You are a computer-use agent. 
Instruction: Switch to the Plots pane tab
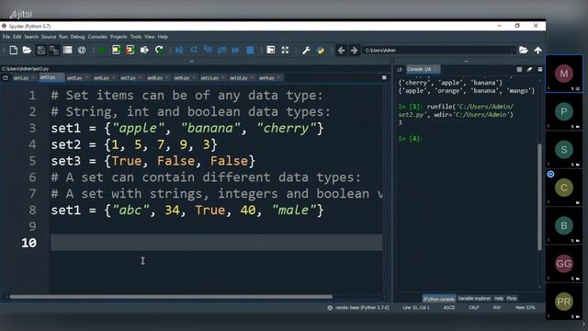pyautogui.click(x=512, y=298)
